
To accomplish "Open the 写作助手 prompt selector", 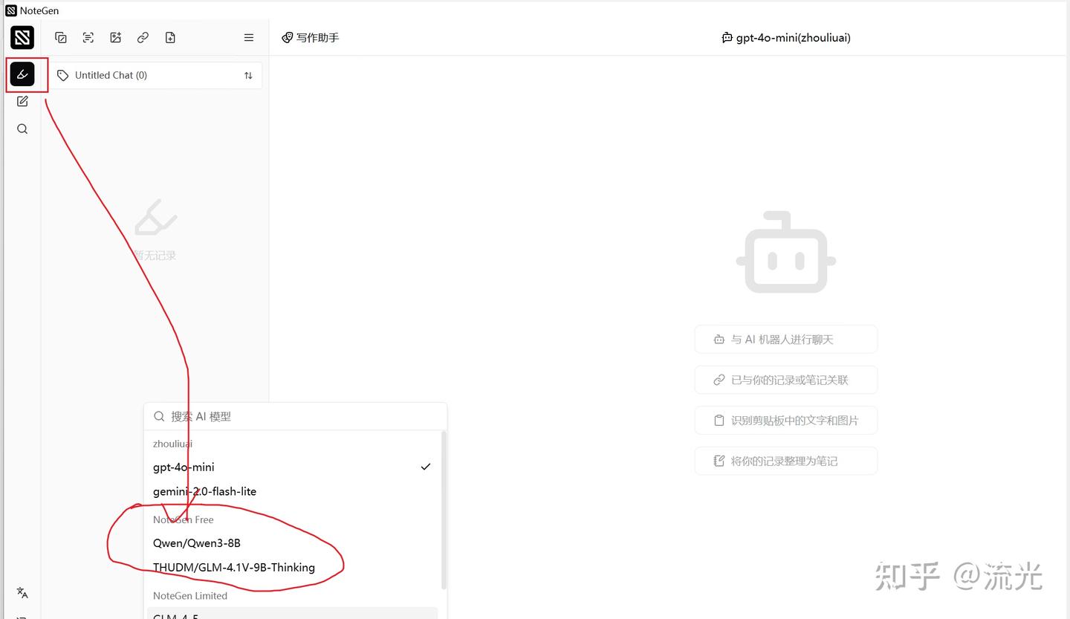I will tap(311, 38).
